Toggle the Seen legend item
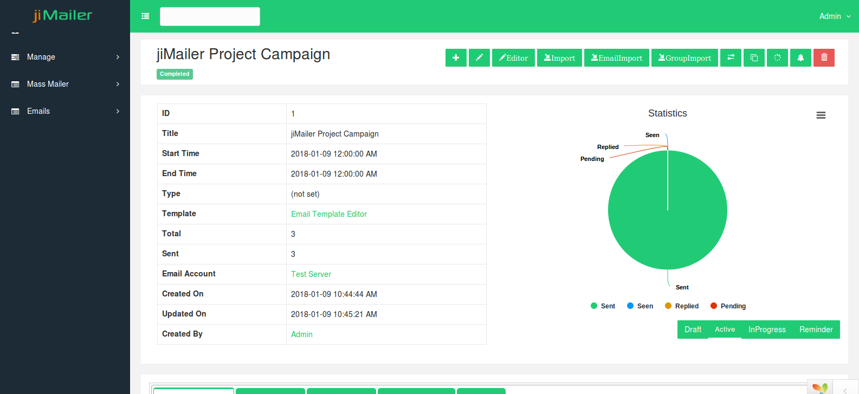Screen dimensions: 859x394 tap(640, 306)
